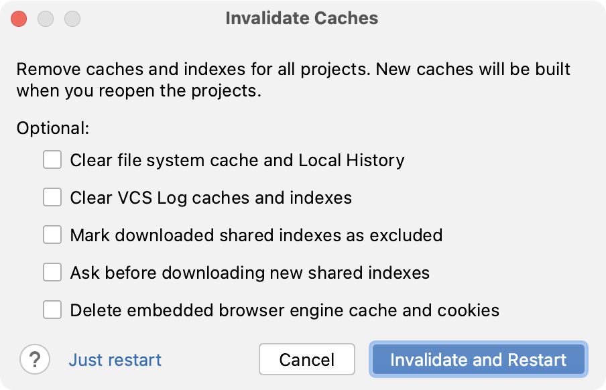This screenshot has height=390, width=606.
Task: Select the Invalidate Caches dialog title
Action: [303, 18]
